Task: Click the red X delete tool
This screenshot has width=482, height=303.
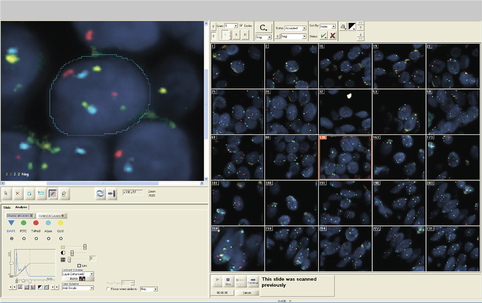Action: [17, 193]
